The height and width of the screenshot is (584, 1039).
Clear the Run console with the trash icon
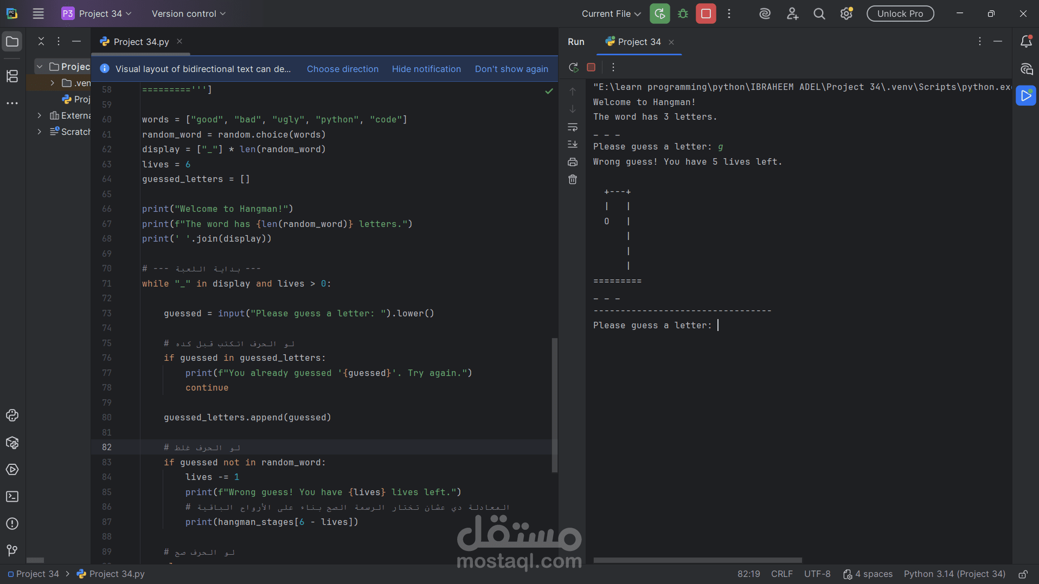point(573,179)
